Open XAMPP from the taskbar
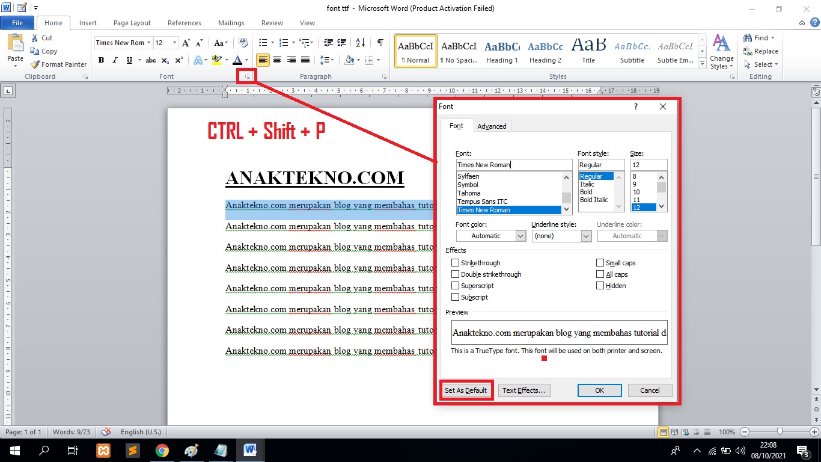 103,450
